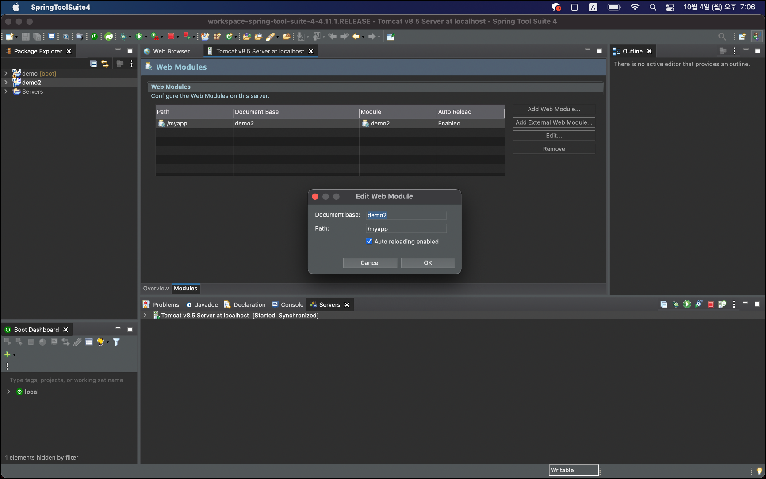Click the Spring leaf icon in main toolbar

coord(108,37)
